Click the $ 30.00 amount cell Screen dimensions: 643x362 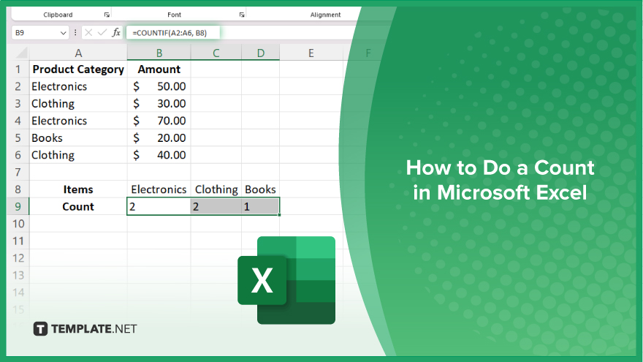(159, 103)
